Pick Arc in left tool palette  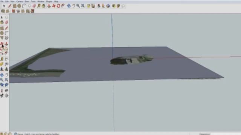(6, 33)
